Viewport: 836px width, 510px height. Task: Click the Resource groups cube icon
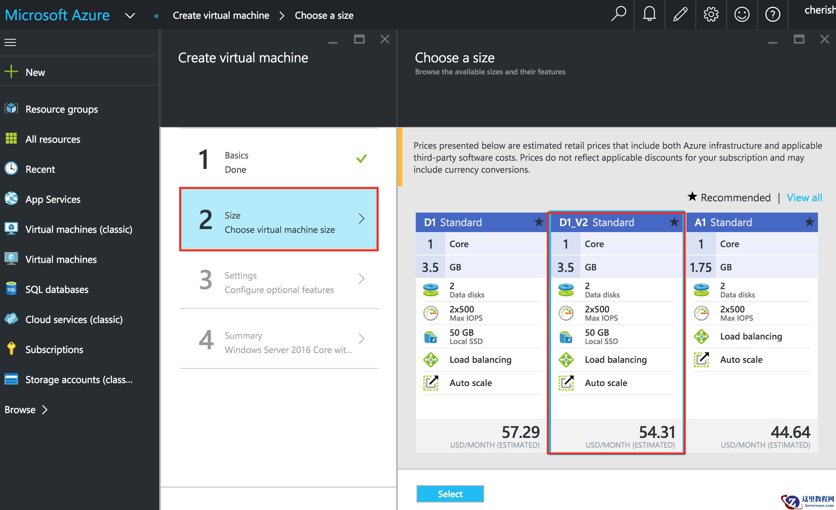tap(11, 109)
